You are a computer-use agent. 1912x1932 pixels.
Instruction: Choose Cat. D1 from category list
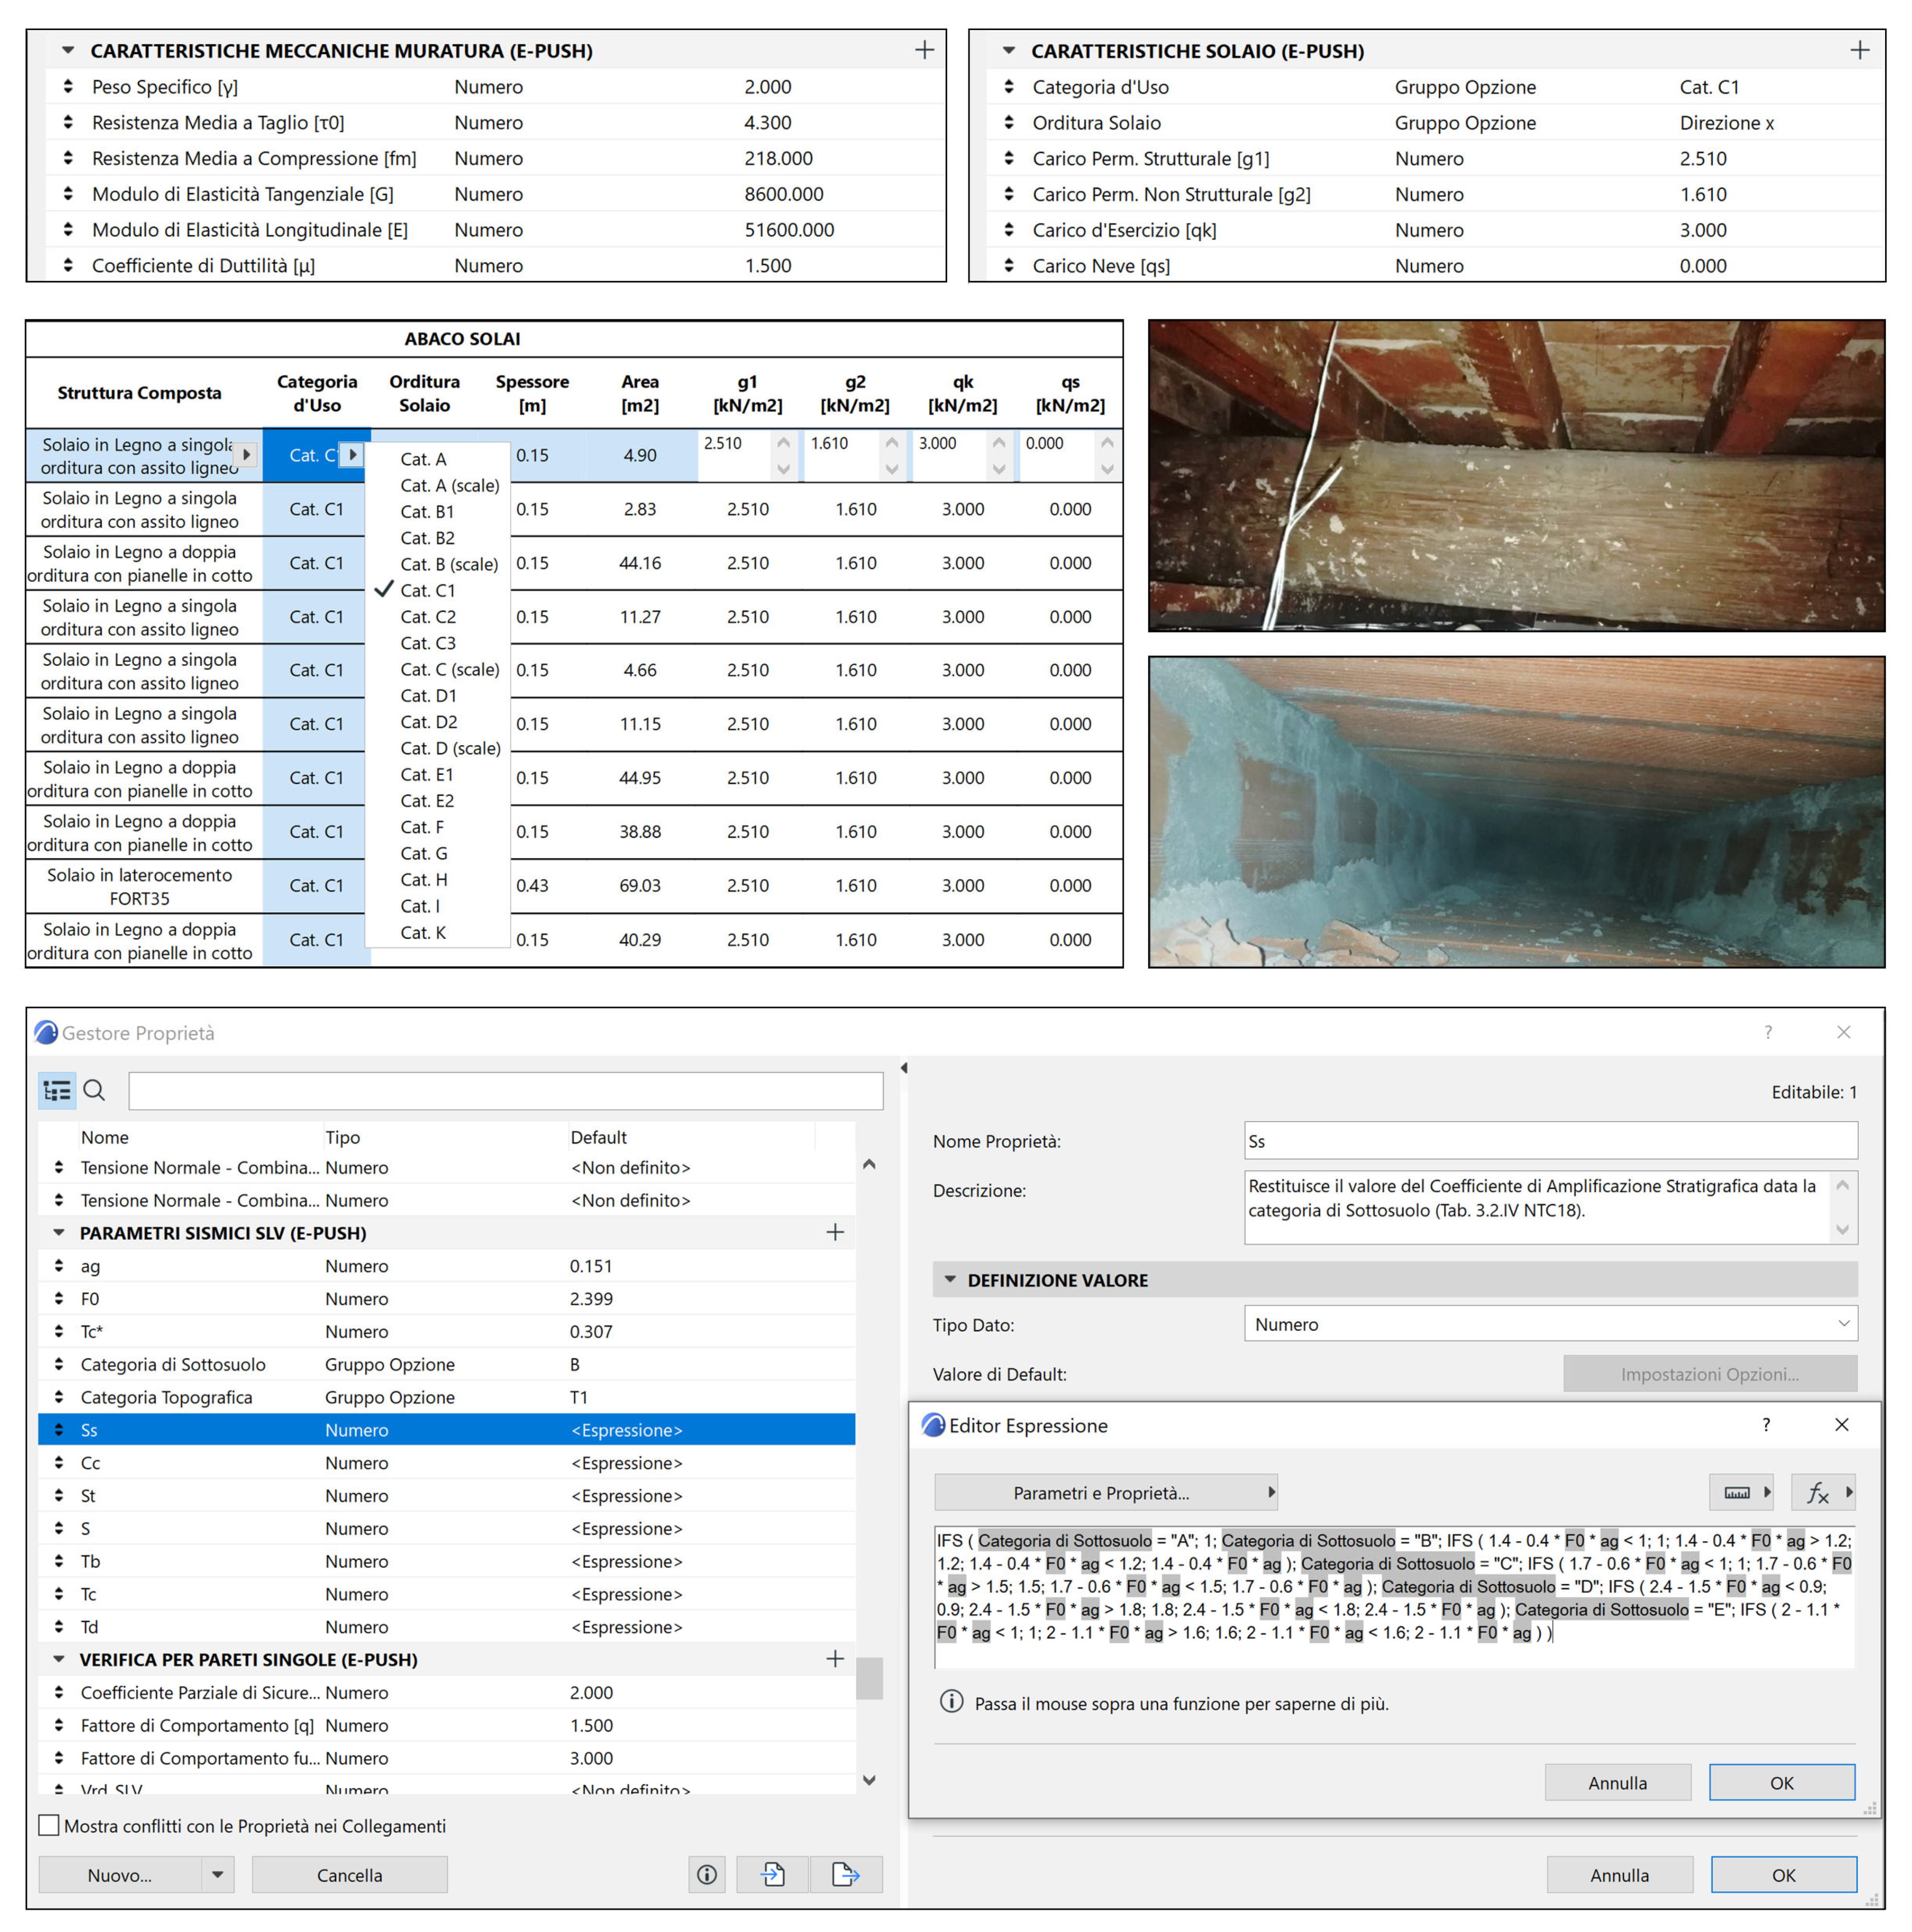click(x=428, y=696)
